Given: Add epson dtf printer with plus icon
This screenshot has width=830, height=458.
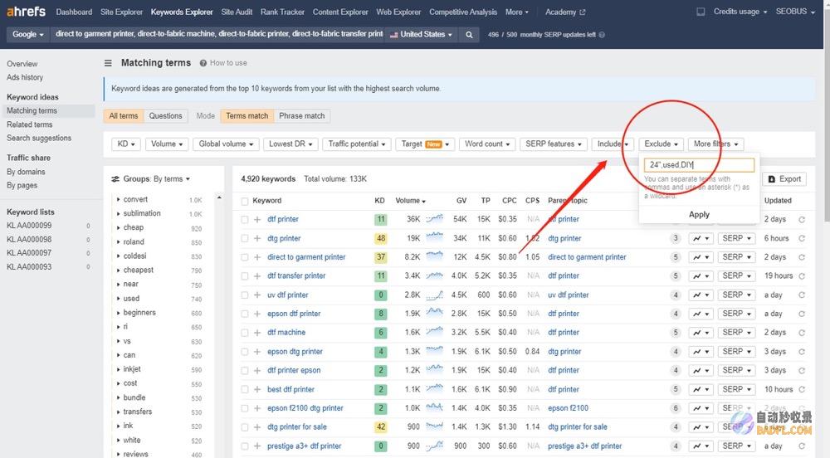Looking at the screenshot, I should coord(257,314).
